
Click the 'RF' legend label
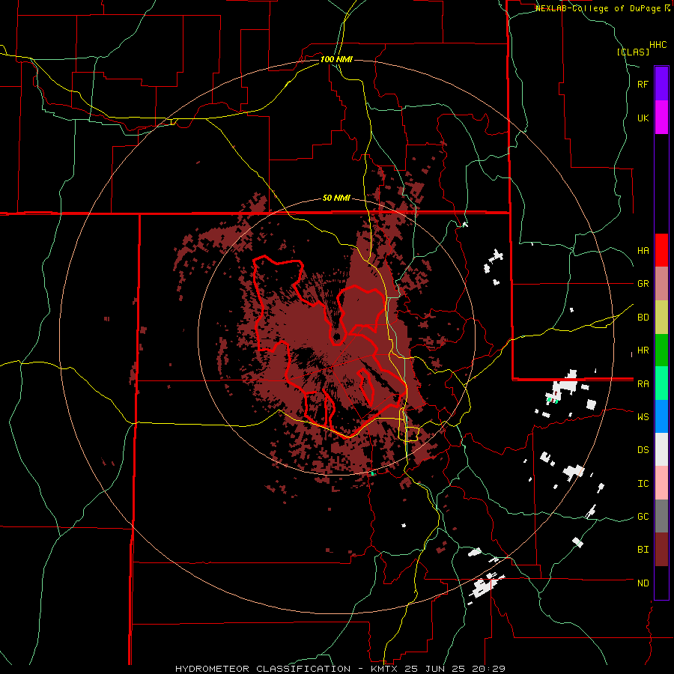click(643, 84)
